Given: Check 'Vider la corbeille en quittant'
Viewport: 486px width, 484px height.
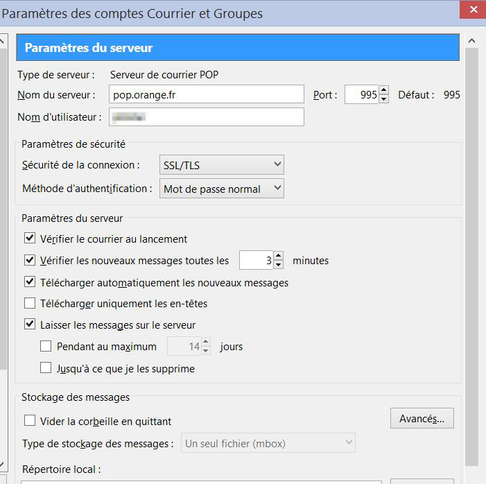Looking at the screenshot, I should pyautogui.click(x=30, y=421).
